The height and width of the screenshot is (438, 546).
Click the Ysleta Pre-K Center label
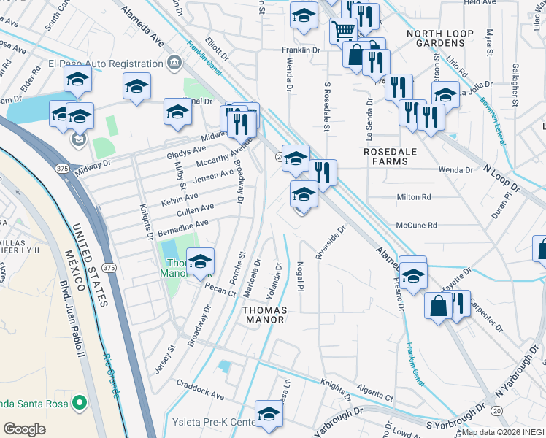pos(214,422)
